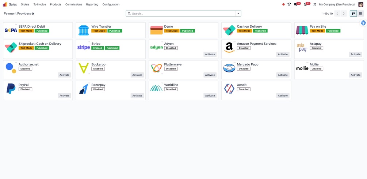Click the Xendit logo
The height and width of the screenshot is (179, 367).
coord(229,89)
